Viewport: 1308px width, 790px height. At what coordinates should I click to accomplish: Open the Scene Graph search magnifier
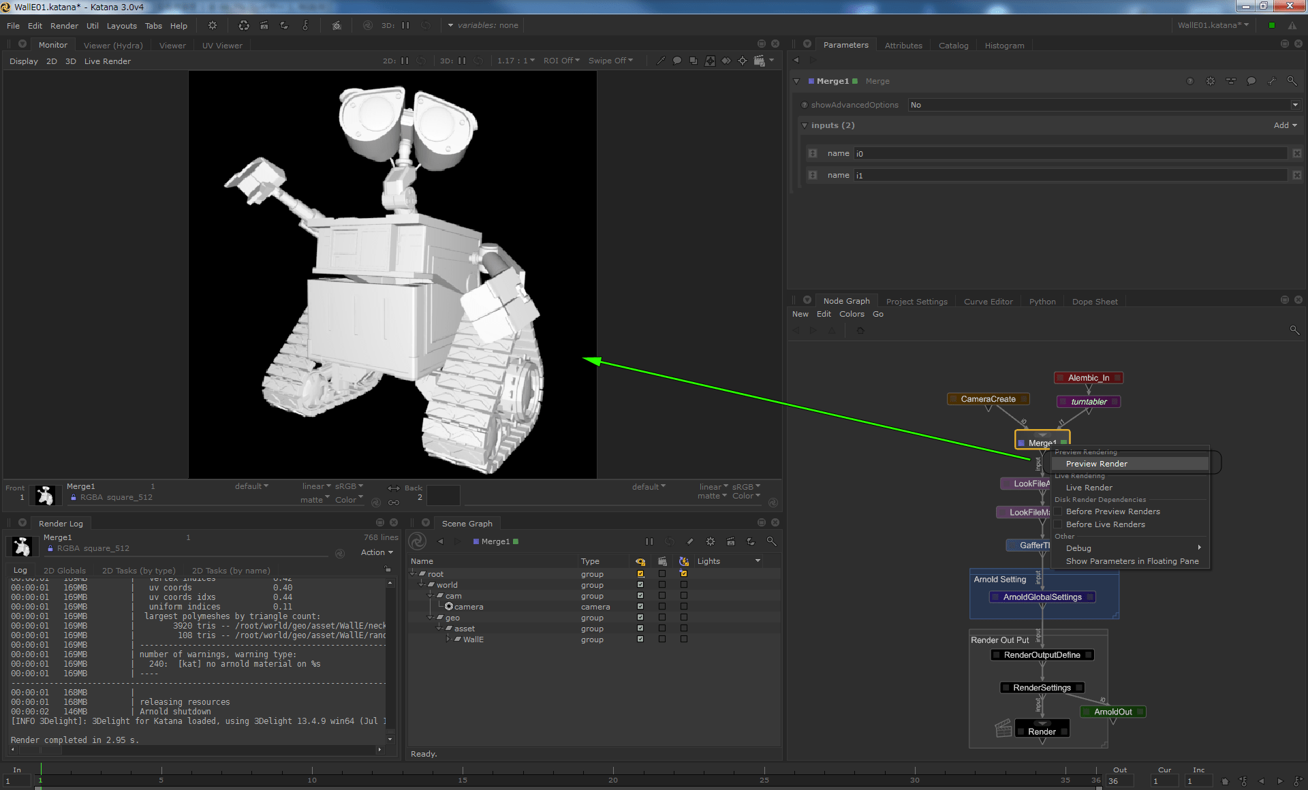(x=771, y=541)
